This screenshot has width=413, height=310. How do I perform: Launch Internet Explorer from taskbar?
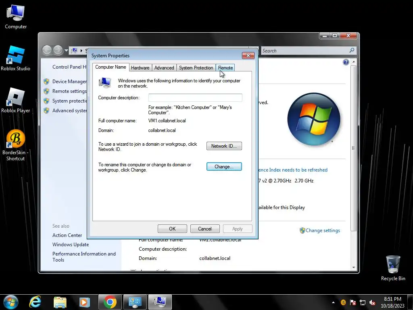[35, 302]
